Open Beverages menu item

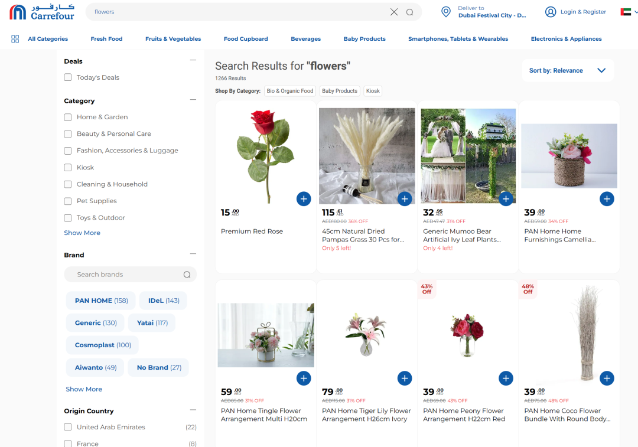305,39
